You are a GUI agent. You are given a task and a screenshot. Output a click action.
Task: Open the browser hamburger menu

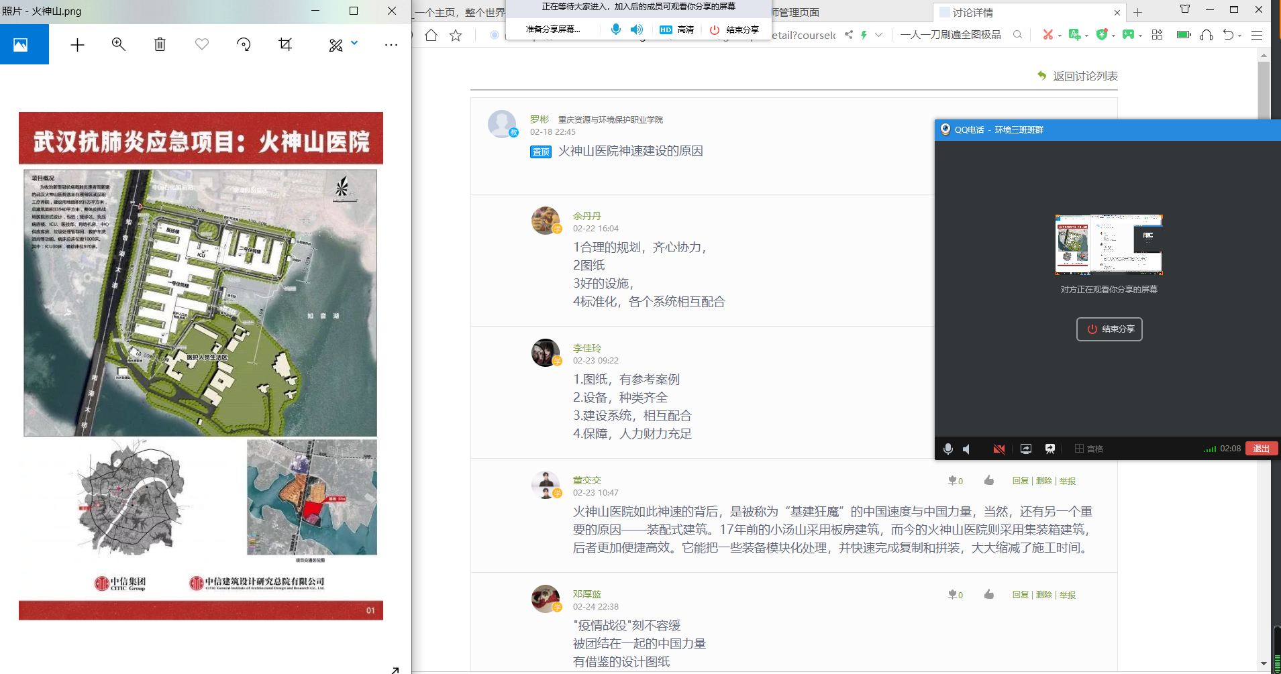click(1257, 35)
